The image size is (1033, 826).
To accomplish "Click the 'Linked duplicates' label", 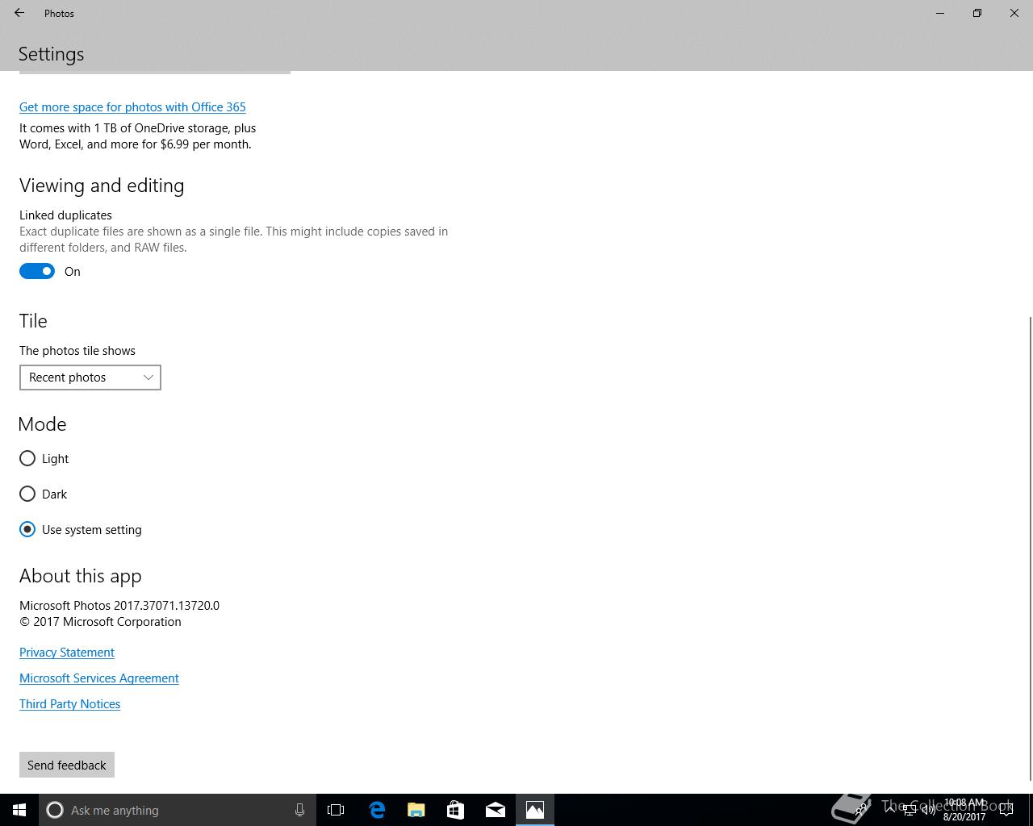I will click(65, 215).
